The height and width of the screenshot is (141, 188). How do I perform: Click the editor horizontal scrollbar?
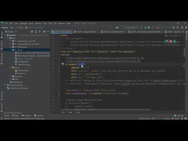105,110
